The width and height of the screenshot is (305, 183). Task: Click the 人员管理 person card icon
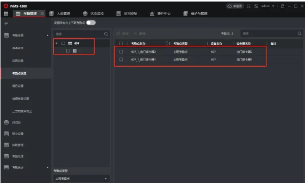(51, 13)
